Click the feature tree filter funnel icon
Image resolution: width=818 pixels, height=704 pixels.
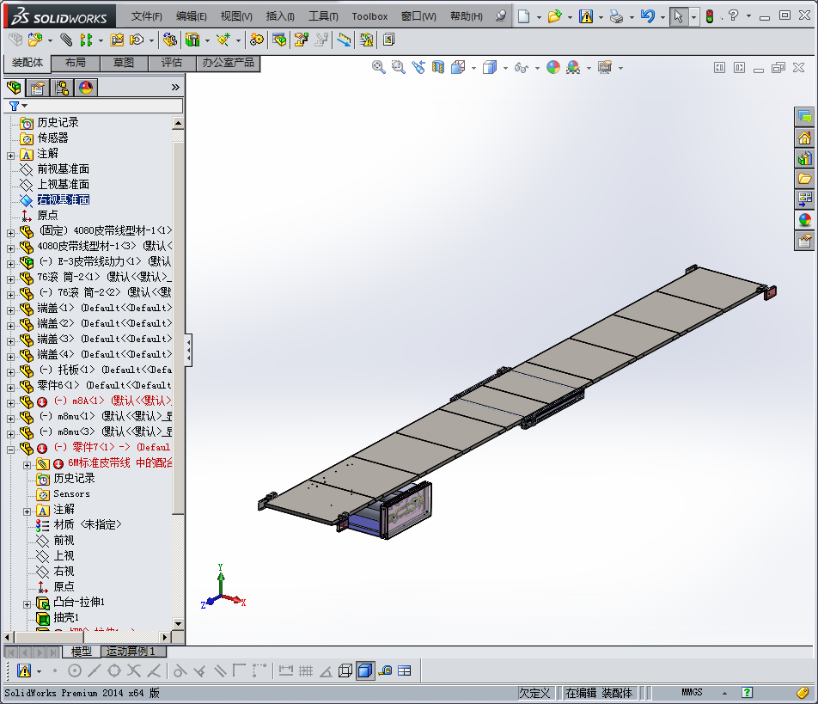point(14,106)
